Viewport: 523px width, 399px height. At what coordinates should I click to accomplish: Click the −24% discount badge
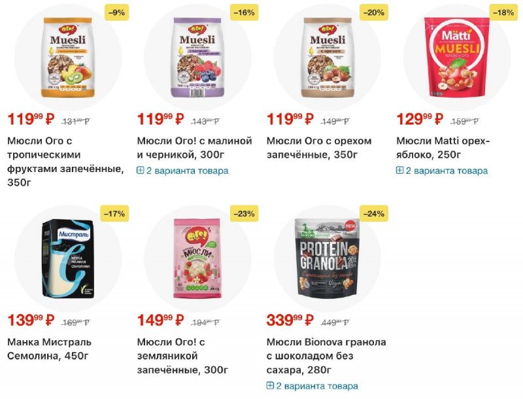374,213
